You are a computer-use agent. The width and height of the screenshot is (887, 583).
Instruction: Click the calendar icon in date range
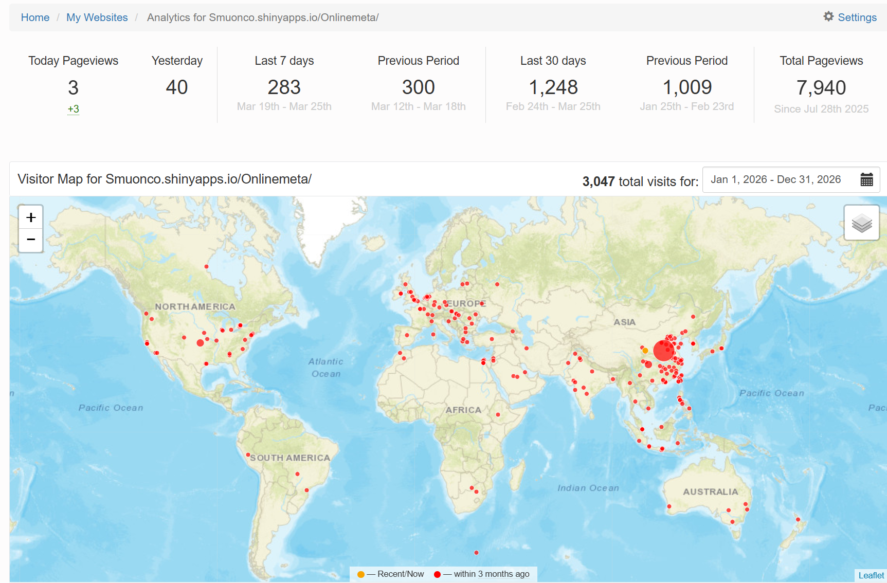point(866,179)
